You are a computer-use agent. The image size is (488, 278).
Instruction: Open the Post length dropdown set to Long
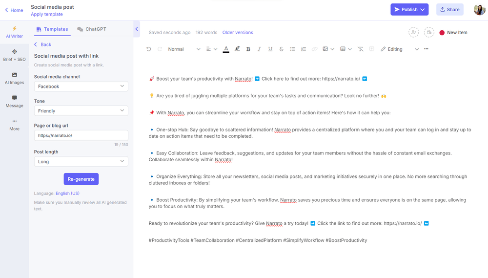click(x=81, y=161)
